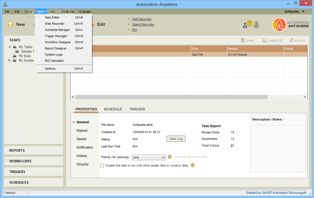Open the Softpedia user dropdown arrow
The height and width of the screenshot is (198, 314).
(x=303, y=12)
